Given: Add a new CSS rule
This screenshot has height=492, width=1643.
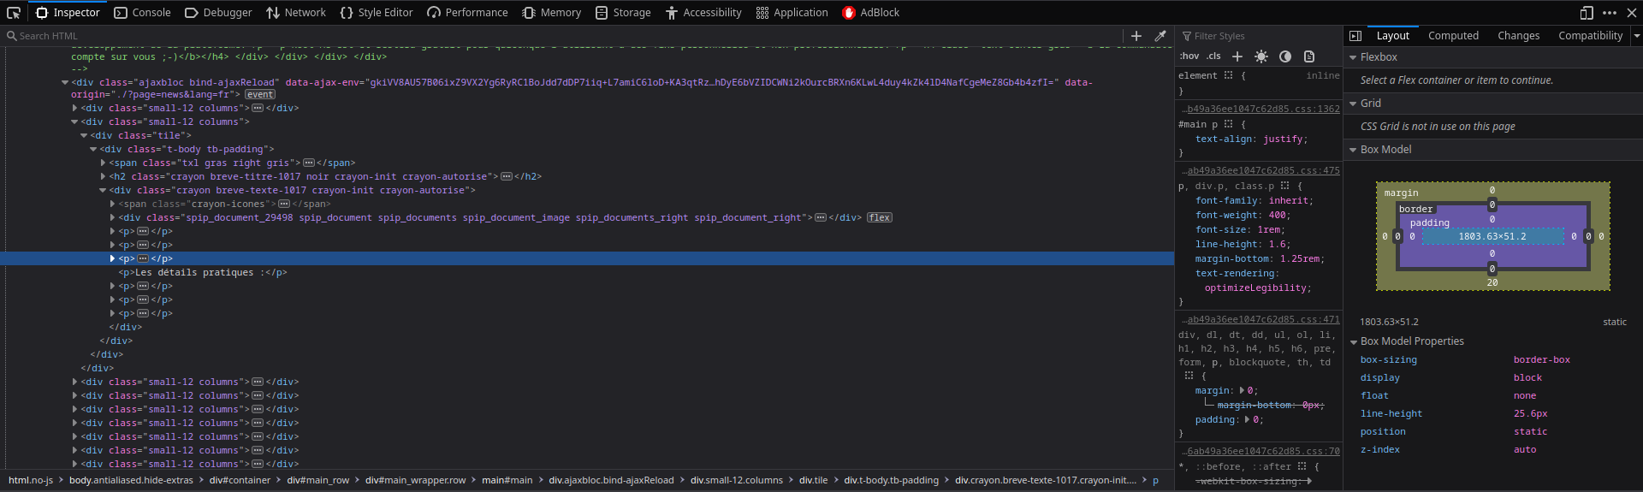Looking at the screenshot, I should [x=1237, y=56].
